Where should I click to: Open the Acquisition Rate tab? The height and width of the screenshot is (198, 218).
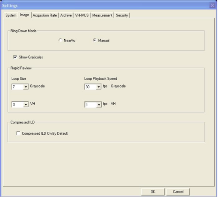pyautogui.click(x=45, y=15)
